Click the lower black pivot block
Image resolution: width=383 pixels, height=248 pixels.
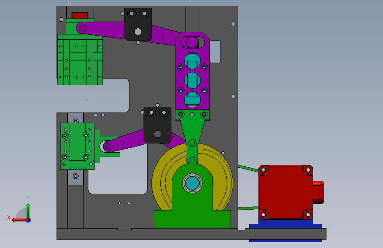click(x=157, y=125)
